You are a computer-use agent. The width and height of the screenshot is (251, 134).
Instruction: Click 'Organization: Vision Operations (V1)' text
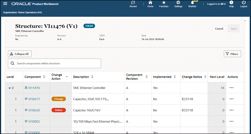22,12
